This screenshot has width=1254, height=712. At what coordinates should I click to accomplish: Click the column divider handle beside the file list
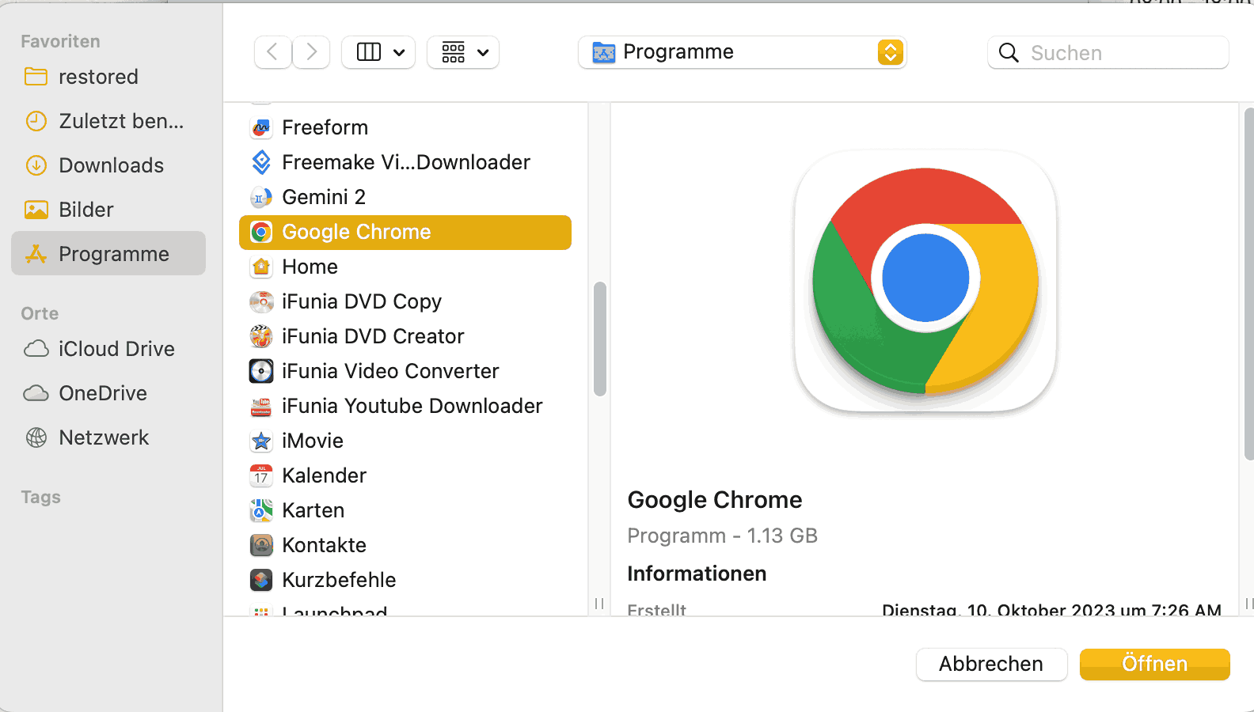pyautogui.click(x=599, y=604)
